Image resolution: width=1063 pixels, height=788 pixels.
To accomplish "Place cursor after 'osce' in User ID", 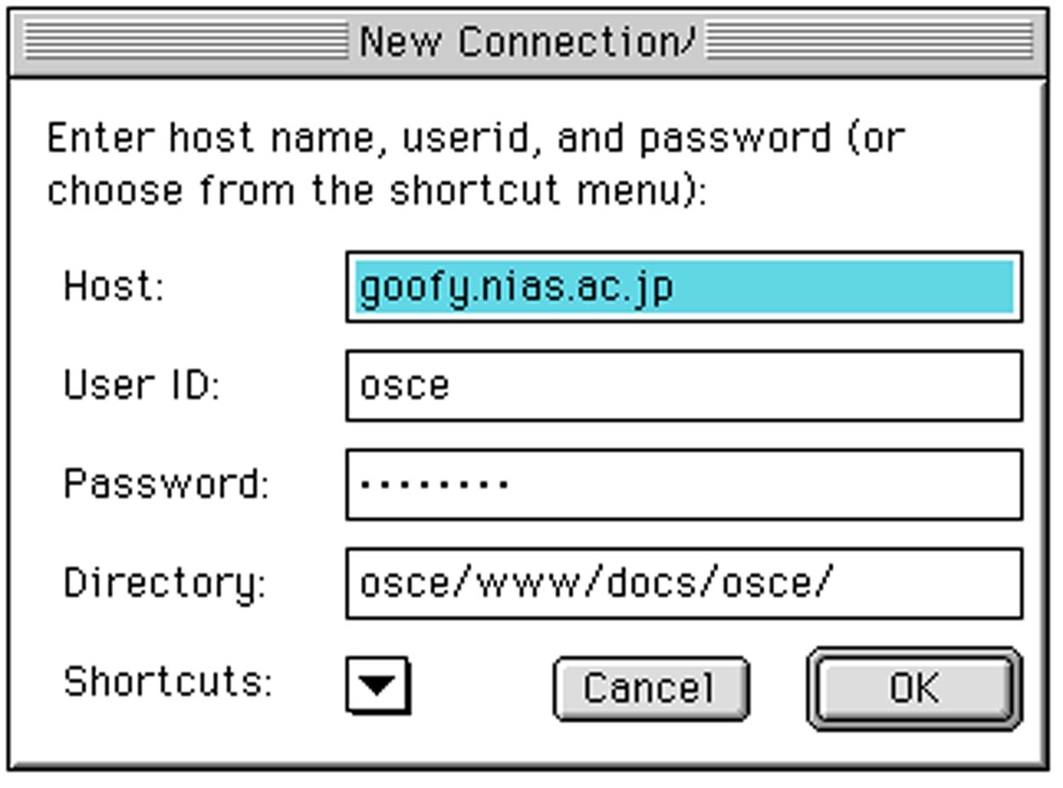I will pos(452,385).
